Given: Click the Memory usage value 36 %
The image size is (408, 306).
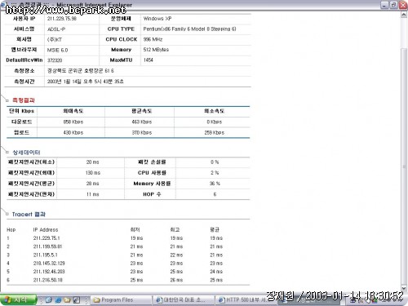Looking at the screenshot, I should click(x=215, y=184).
